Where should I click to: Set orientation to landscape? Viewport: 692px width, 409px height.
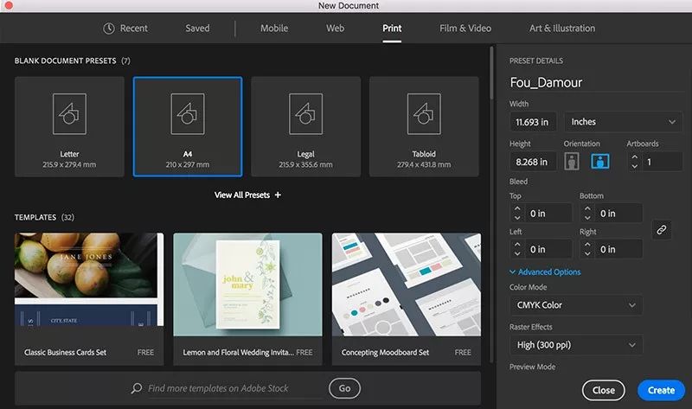(599, 161)
